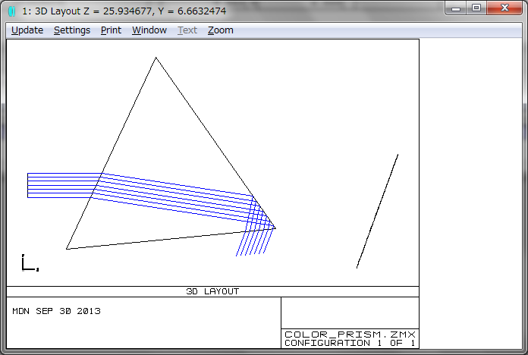This screenshot has width=528, height=355.
Task: Click the grayed-out Text menu
Action: click(187, 30)
